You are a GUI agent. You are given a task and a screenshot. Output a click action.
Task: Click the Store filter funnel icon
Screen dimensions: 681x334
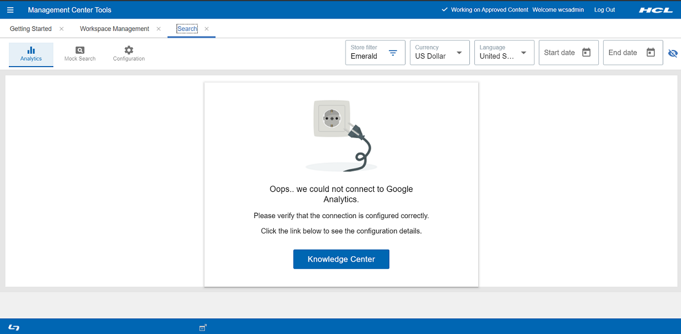coord(393,53)
